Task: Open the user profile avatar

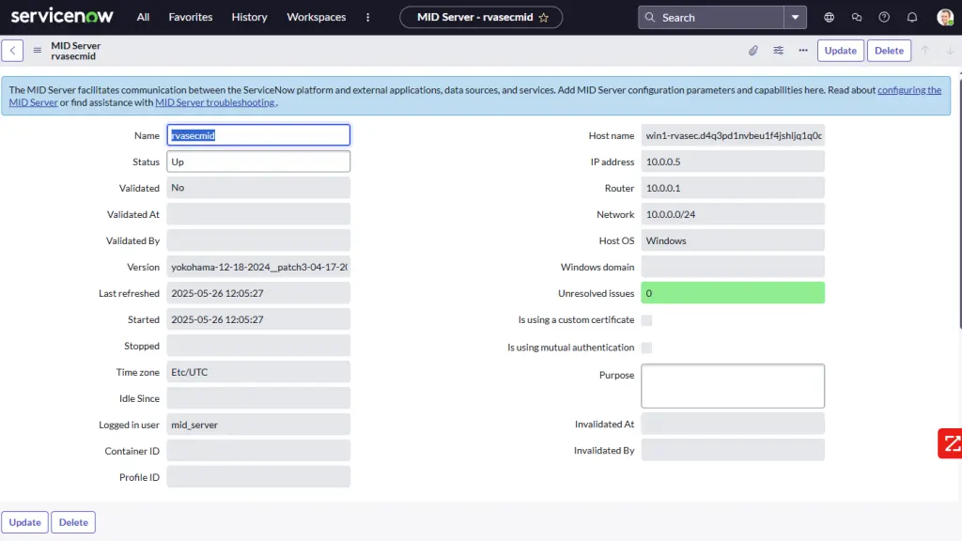Action: tap(945, 17)
